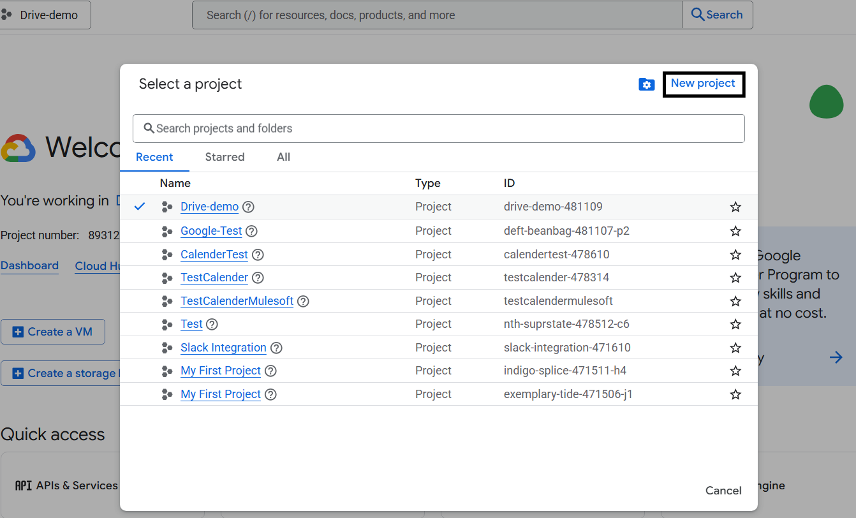Click help icon beside TestCalenderMulesoft
This screenshot has width=856, height=518.
click(304, 301)
